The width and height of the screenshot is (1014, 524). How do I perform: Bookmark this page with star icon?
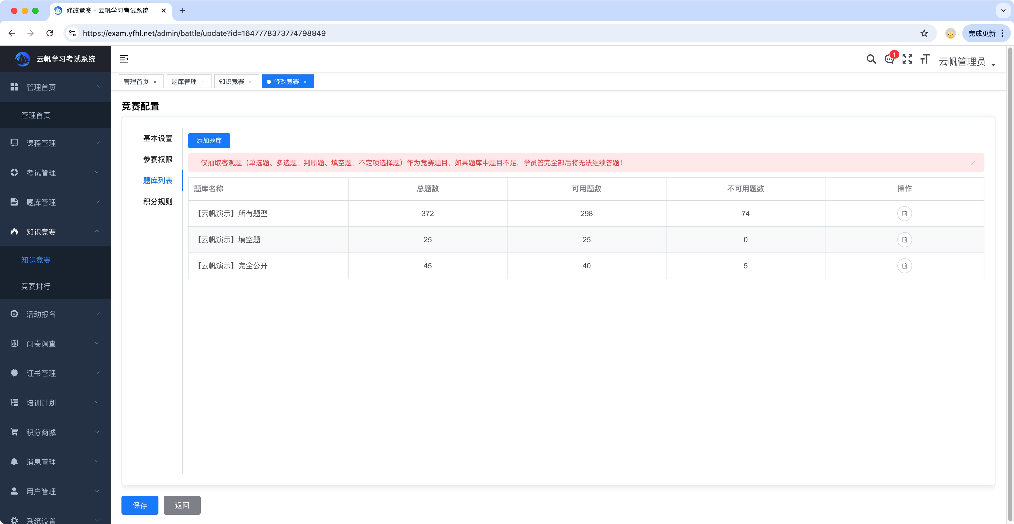tap(924, 34)
